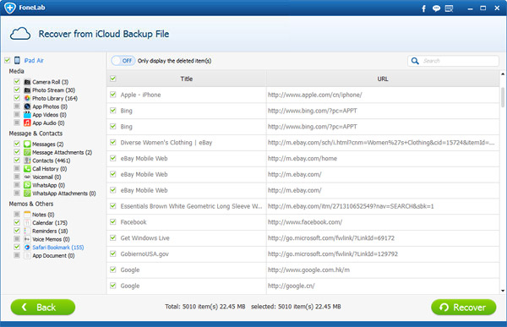The width and height of the screenshot is (507, 327).
Task: Select the Camera Roll icon
Action: (x=27, y=82)
